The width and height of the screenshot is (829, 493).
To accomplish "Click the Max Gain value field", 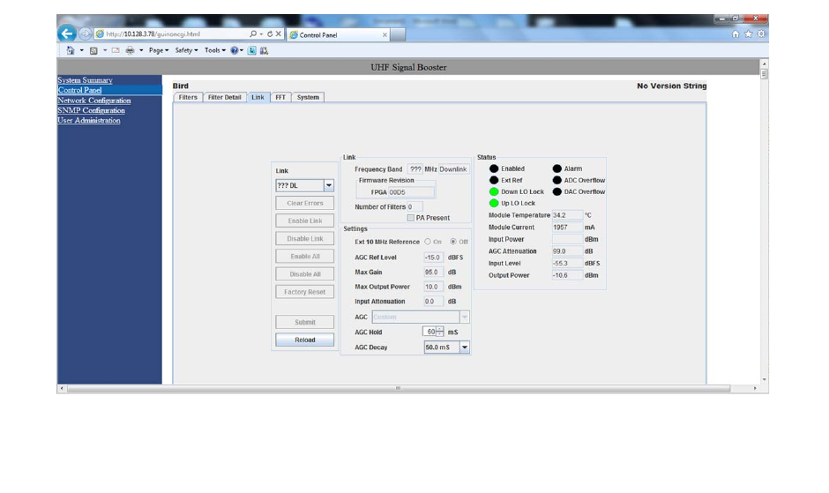I will point(433,272).
